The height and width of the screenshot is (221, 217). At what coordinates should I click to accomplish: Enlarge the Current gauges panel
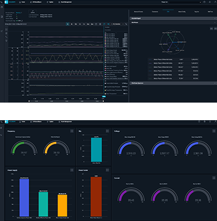(x=214, y=178)
